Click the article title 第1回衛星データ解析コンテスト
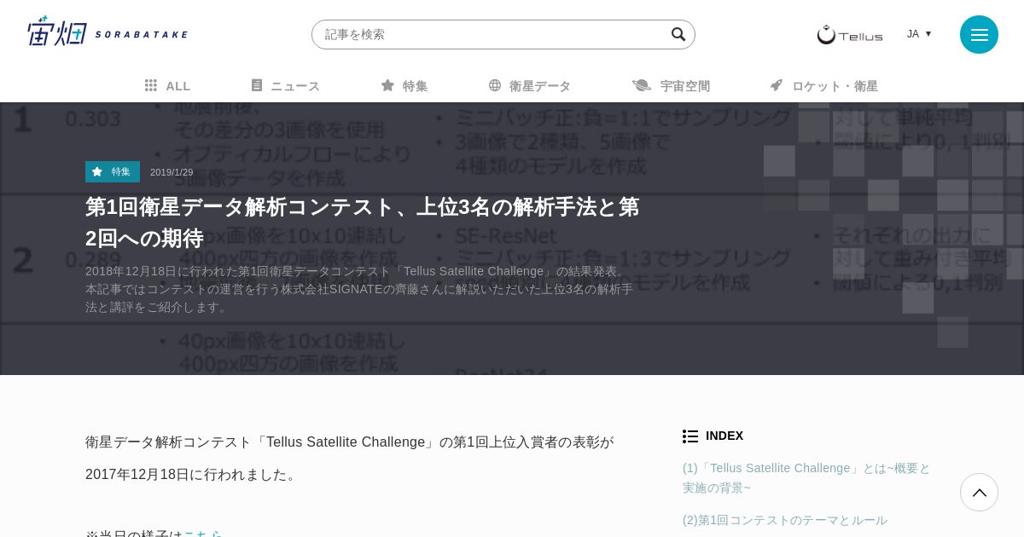The width and height of the screenshot is (1024, 537). point(363,222)
